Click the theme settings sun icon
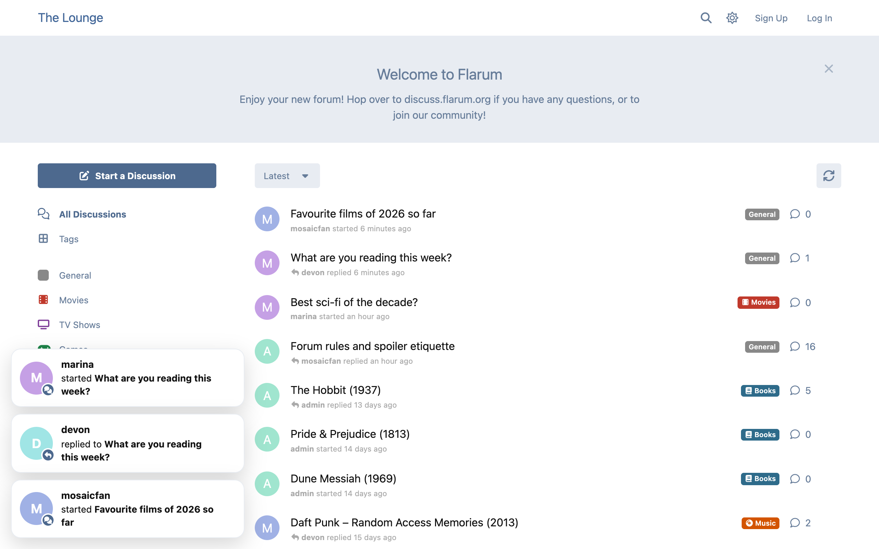The height and width of the screenshot is (549, 879). click(732, 18)
